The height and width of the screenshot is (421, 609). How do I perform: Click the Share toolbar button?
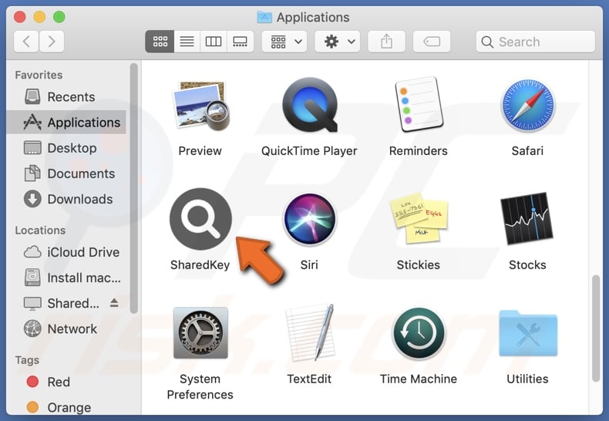[x=386, y=41]
